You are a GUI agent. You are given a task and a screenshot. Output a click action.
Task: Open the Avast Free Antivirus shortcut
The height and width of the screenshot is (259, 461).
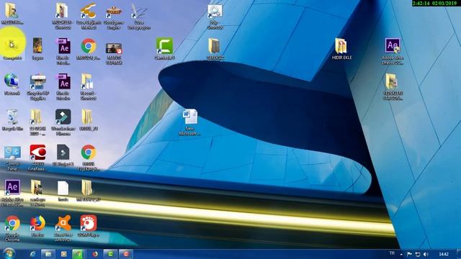pyautogui.click(x=63, y=223)
